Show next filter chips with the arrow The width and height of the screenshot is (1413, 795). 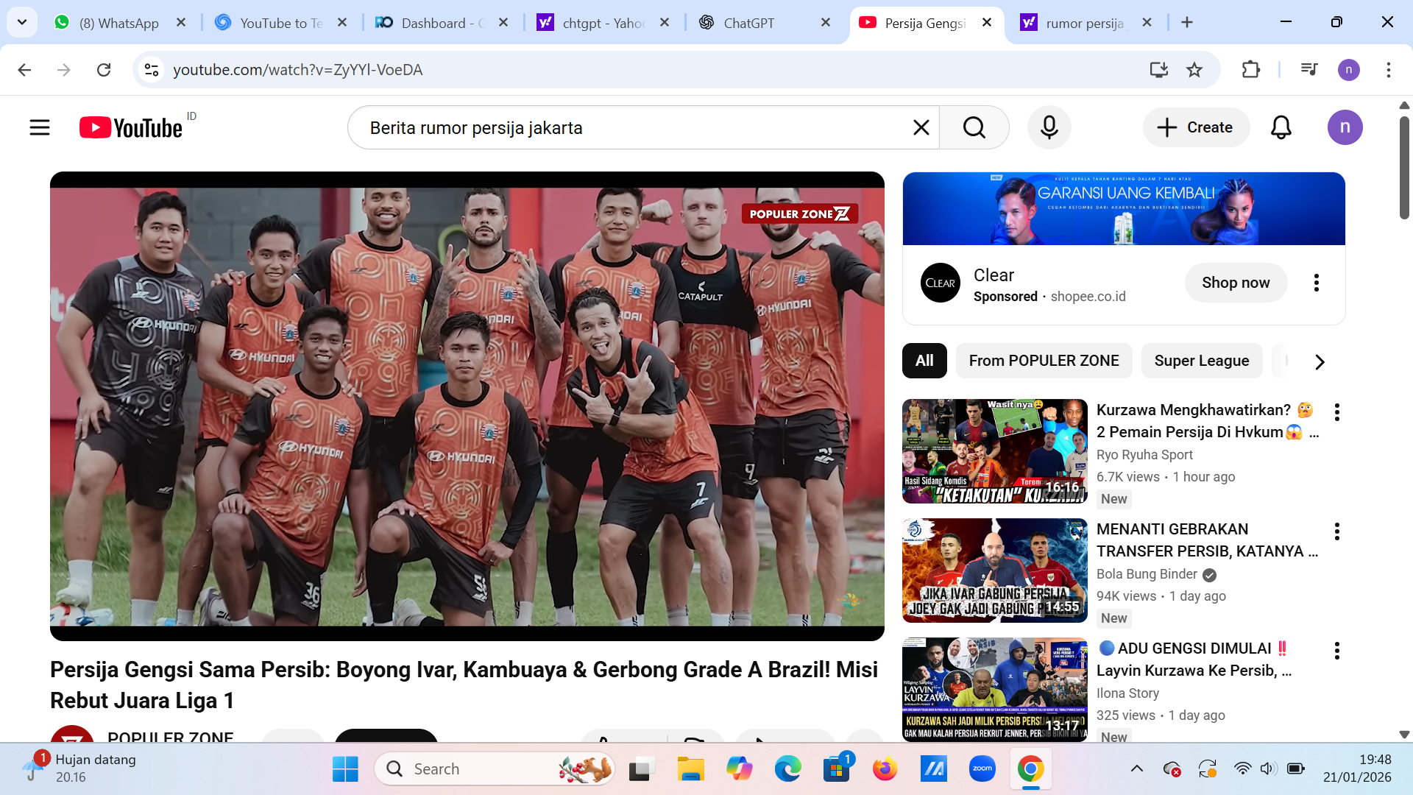(x=1320, y=361)
